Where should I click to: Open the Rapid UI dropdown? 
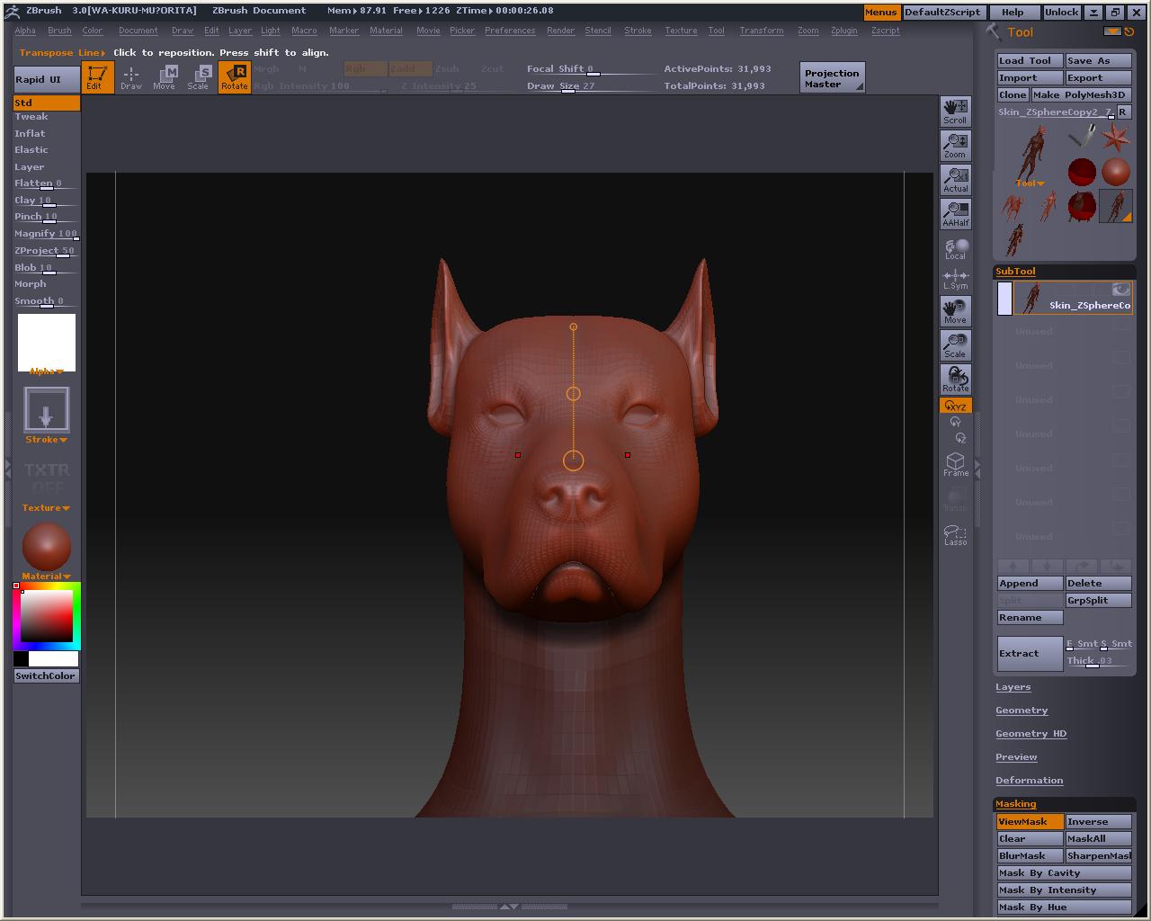[x=46, y=79]
